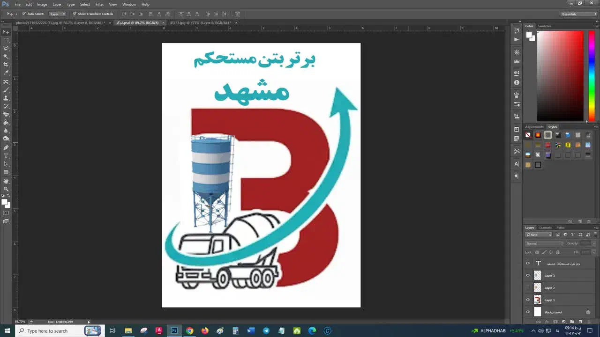This screenshot has width=600, height=337.
Task: Hide the Background layer
Action: tap(528, 312)
